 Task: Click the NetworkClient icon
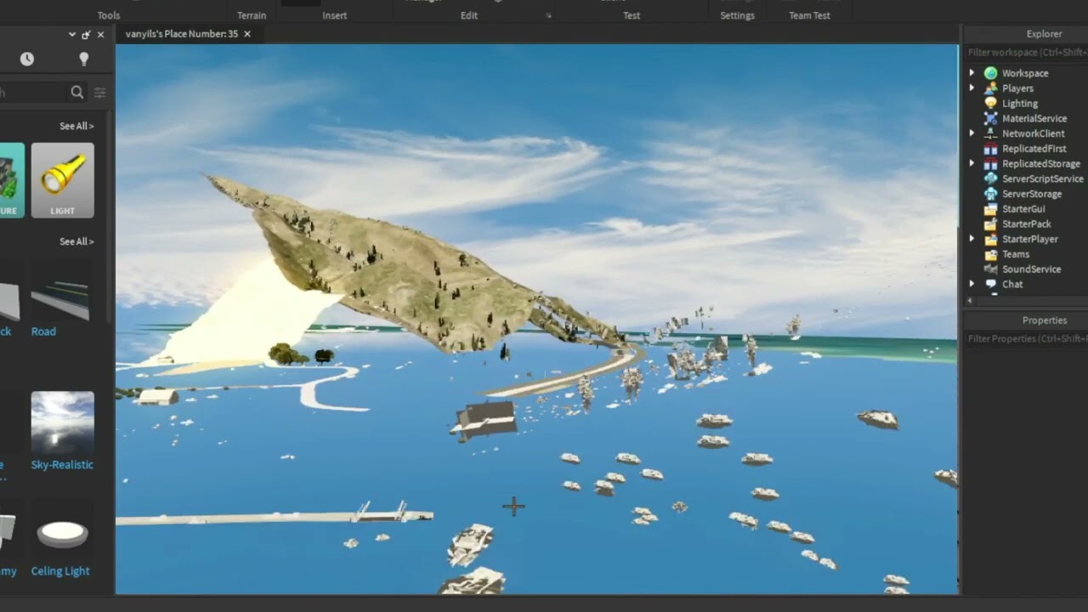990,133
